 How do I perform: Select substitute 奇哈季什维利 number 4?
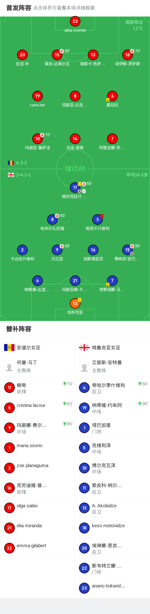[112, 388]
